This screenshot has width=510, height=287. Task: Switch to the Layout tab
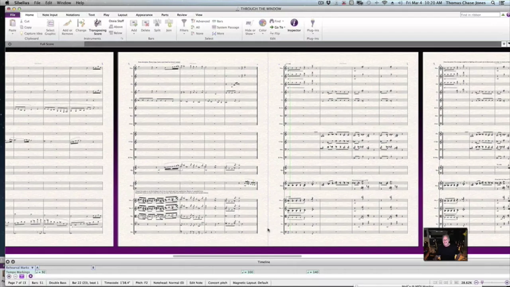tap(122, 15)
